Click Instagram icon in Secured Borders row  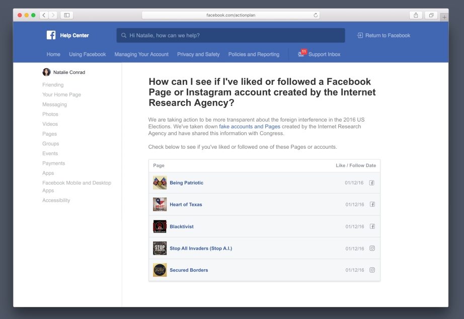(372, 270)
